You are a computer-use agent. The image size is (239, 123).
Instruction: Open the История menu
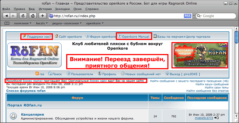point(45,9)
